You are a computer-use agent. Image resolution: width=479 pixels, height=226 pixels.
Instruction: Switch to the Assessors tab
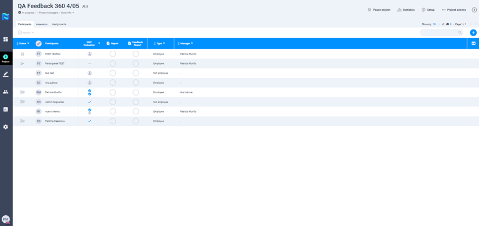click(42, 24)
